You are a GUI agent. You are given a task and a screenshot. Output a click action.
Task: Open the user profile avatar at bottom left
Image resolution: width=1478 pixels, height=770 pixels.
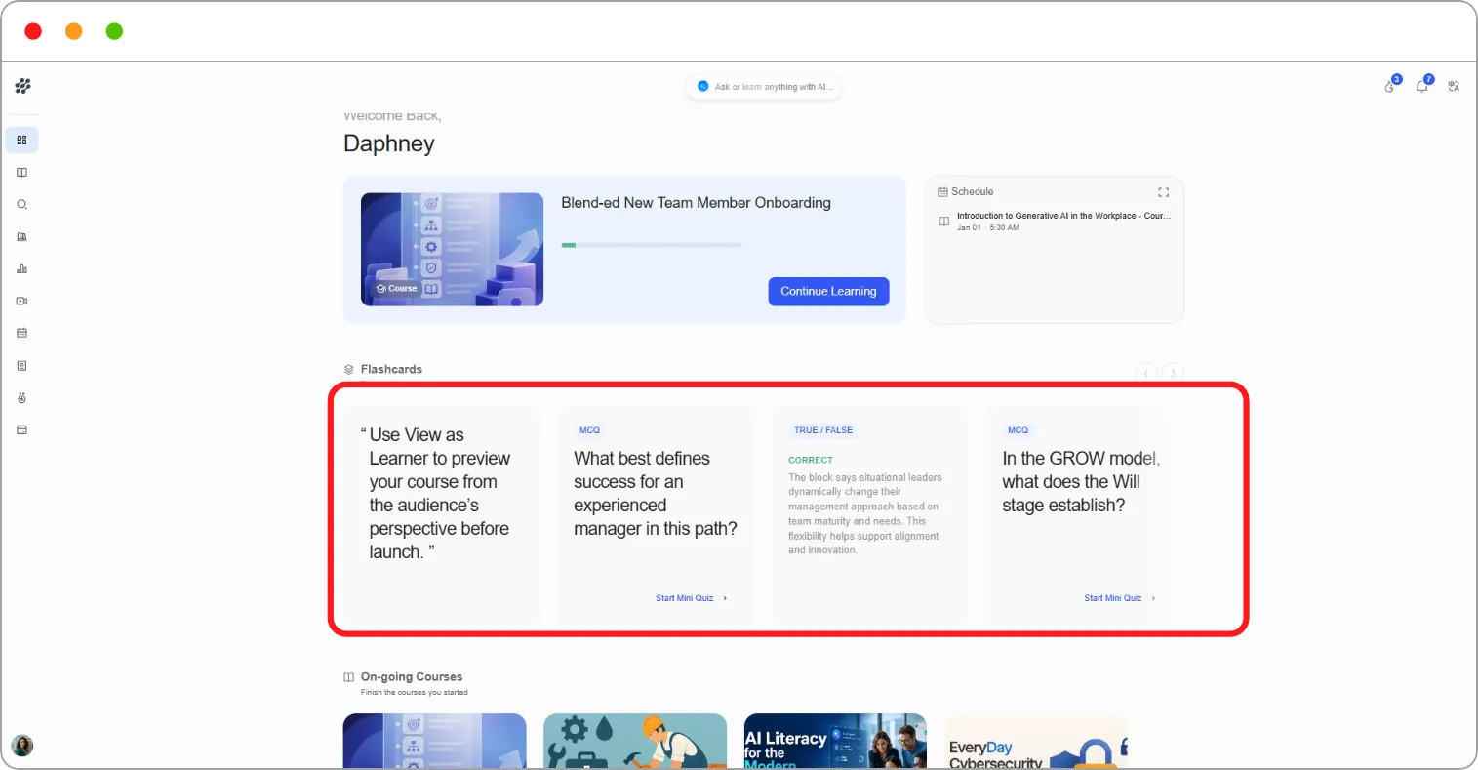tap(22, 746)
